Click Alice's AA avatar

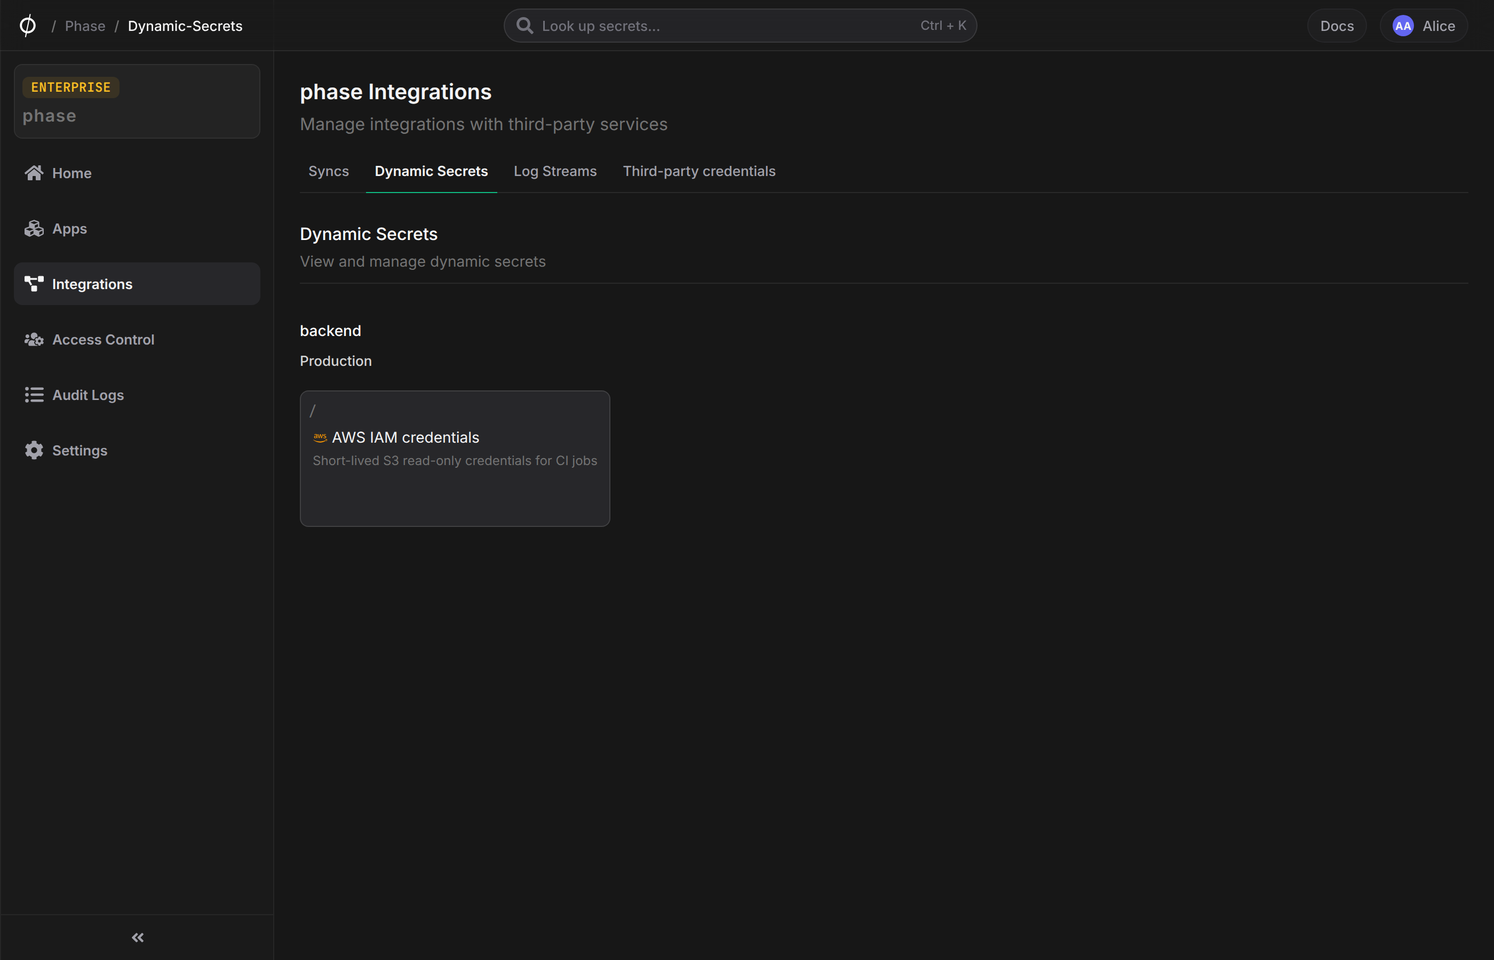click(x=1402, y=26)
